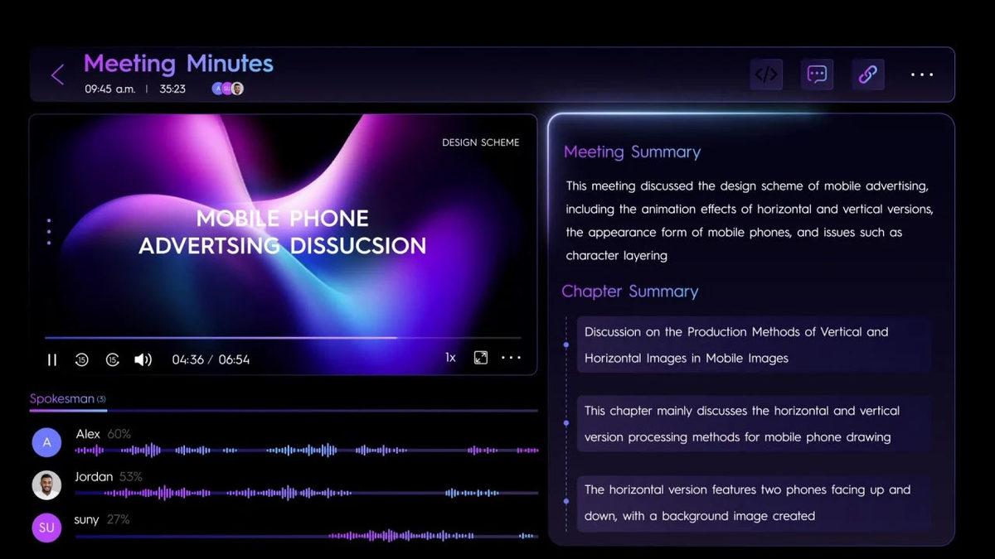Click Alex's avatar in speaker list
The image size is (995, 559).
(x=46, y=442)
